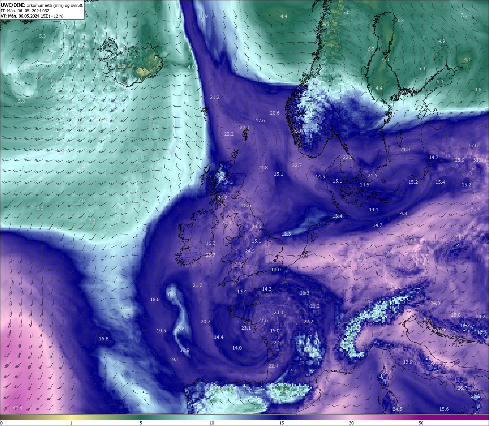This screenshot has width=489, height=426.
Task: Click the map value "24.3"
Action: [435, 303]
